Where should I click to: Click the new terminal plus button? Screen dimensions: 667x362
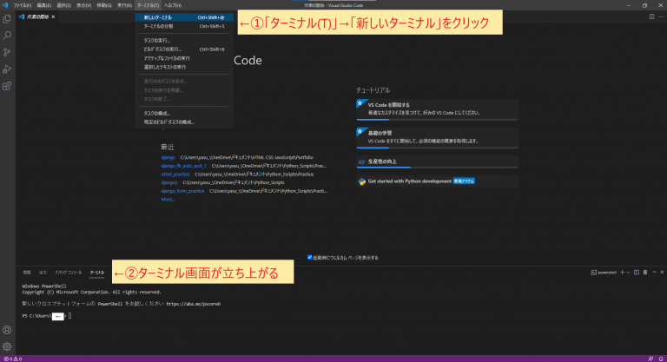pos(622,272)
